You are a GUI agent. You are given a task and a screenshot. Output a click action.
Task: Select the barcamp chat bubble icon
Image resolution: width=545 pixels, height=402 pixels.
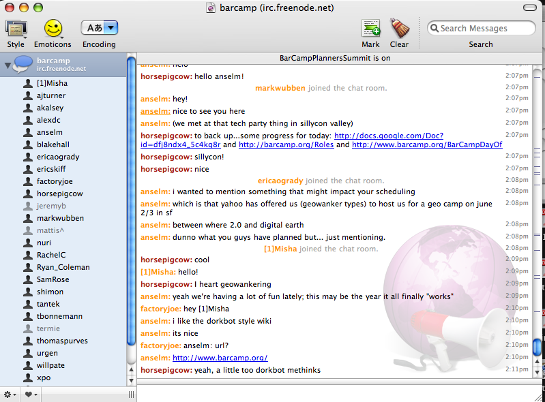coord(23,64)
